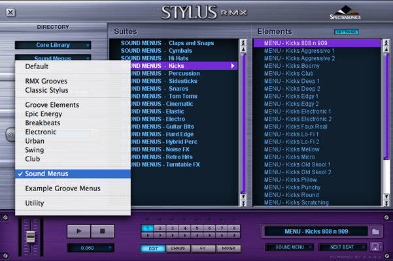Open the folder browser icon
The image size is (393, 261).
(x=375, y=232)
